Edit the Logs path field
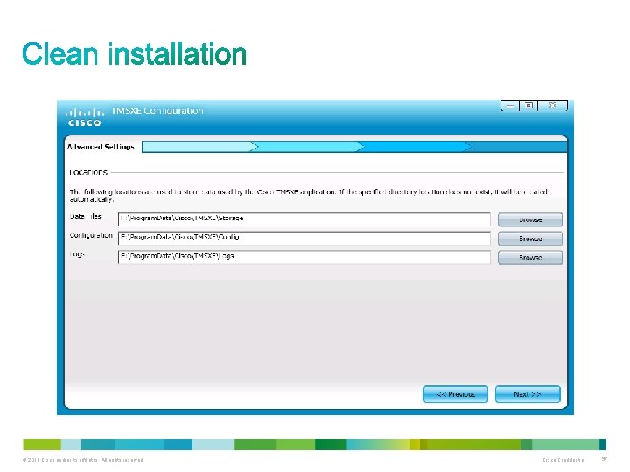 [x=304, y=256]
